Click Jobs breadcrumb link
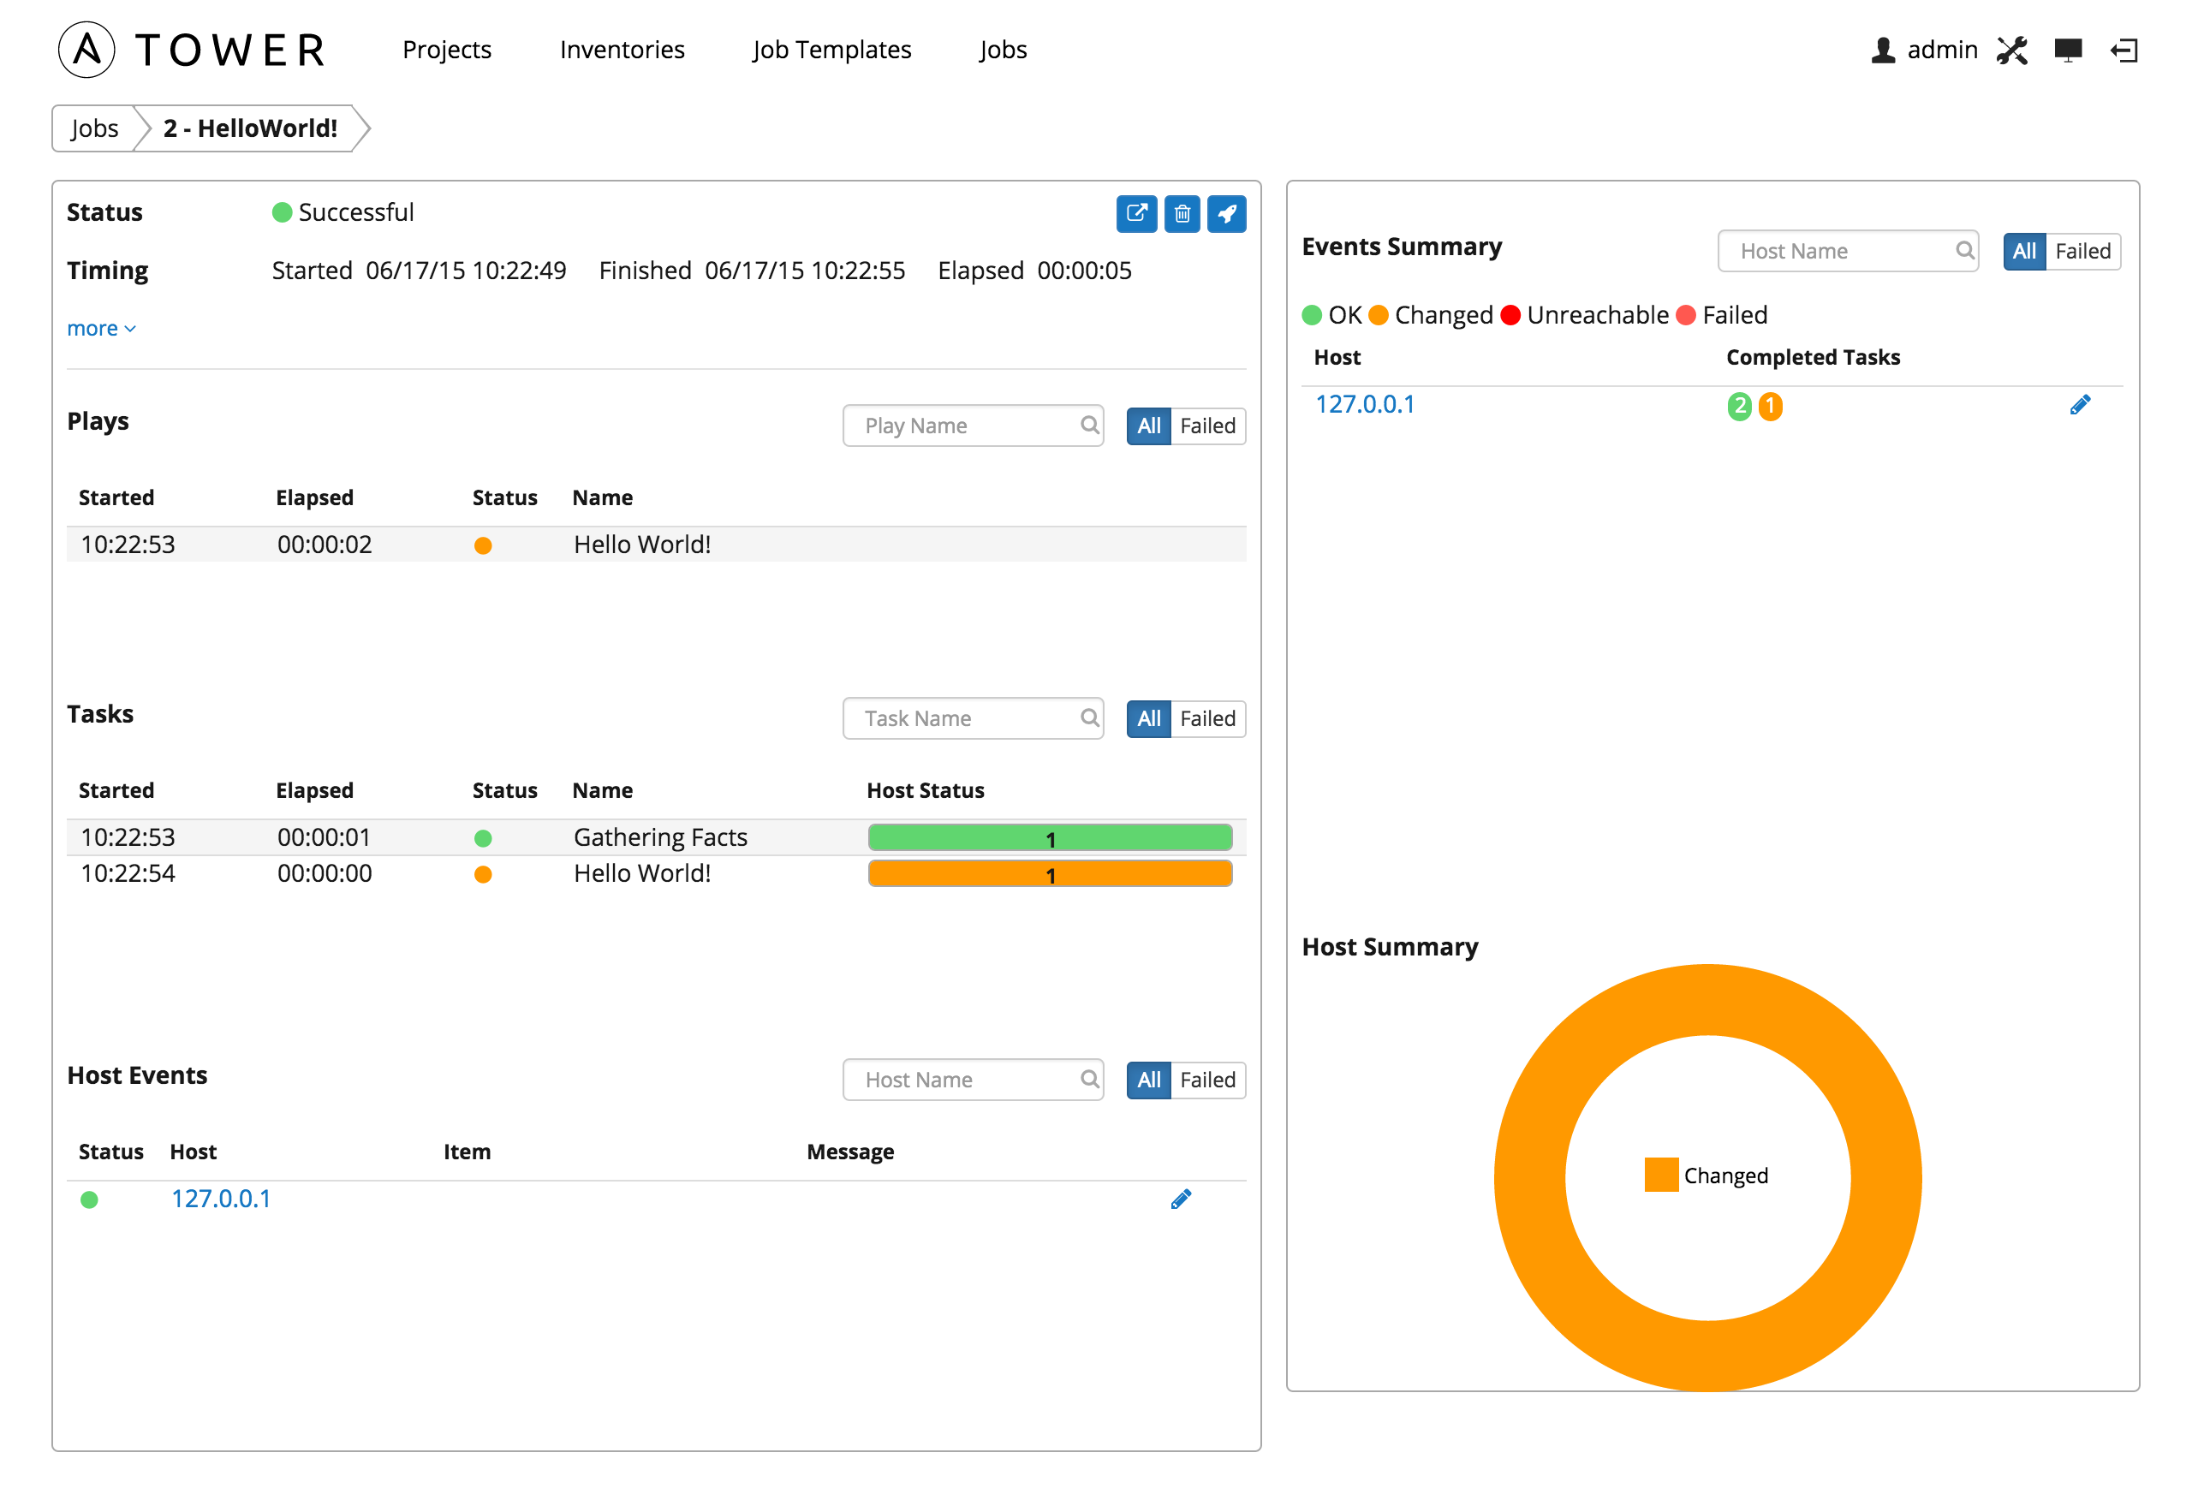Screen dimensions: 2192x1512 [x=94, y=128]
